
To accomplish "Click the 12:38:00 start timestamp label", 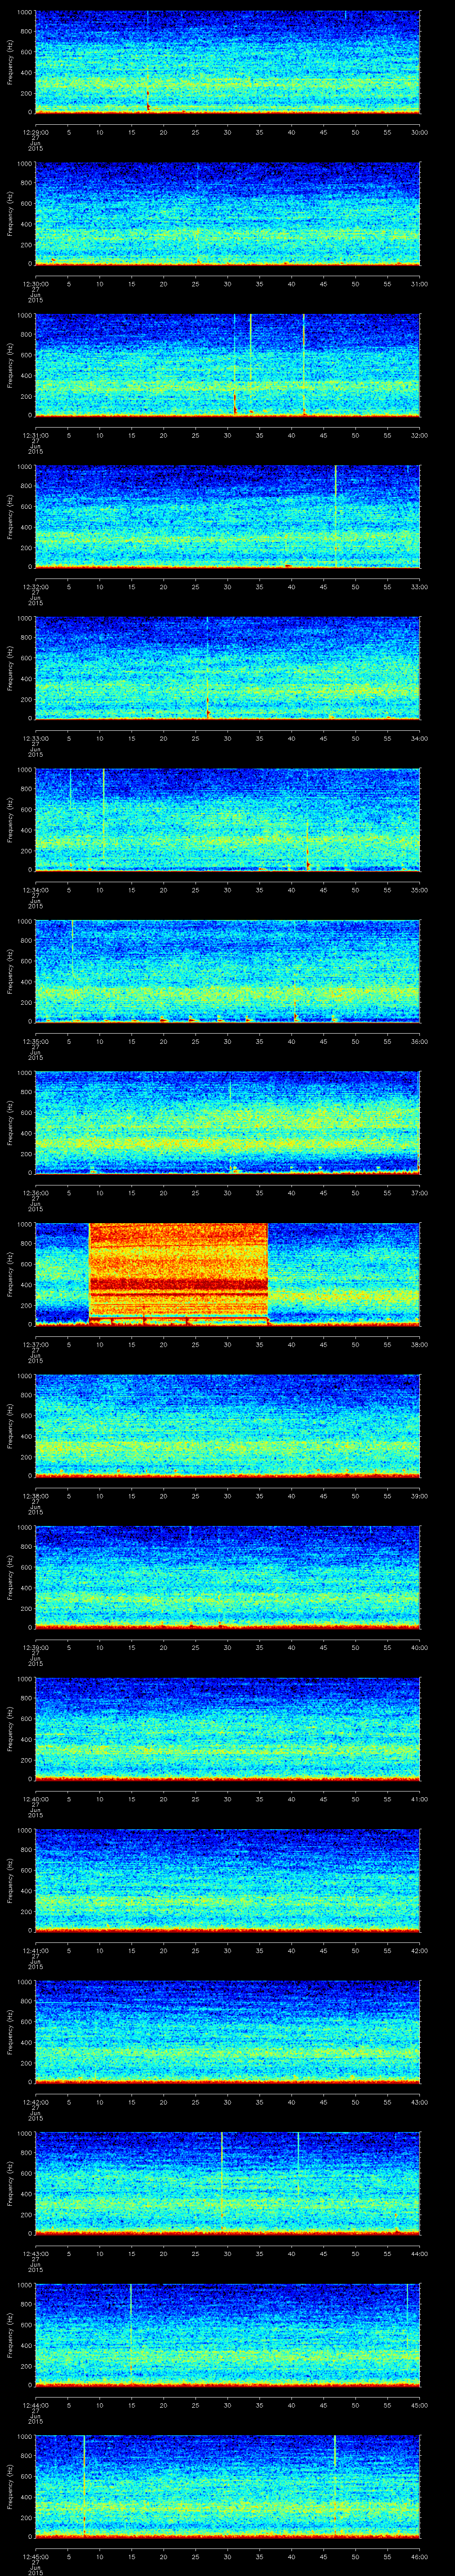I will coord(36,1496).
